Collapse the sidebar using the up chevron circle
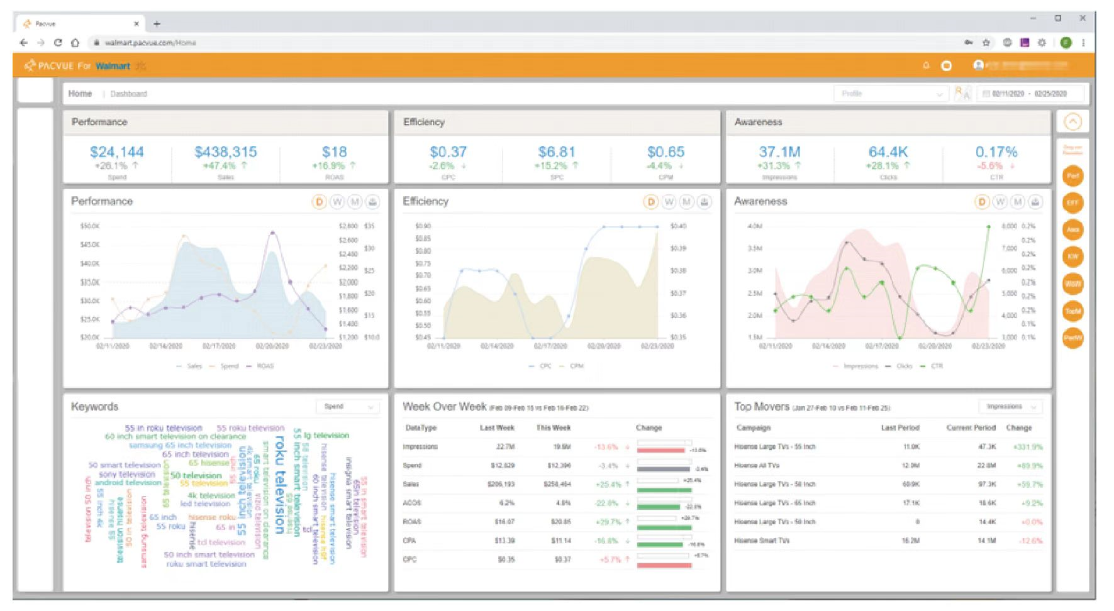The image size is (1114, 611). pos(1072,122)
